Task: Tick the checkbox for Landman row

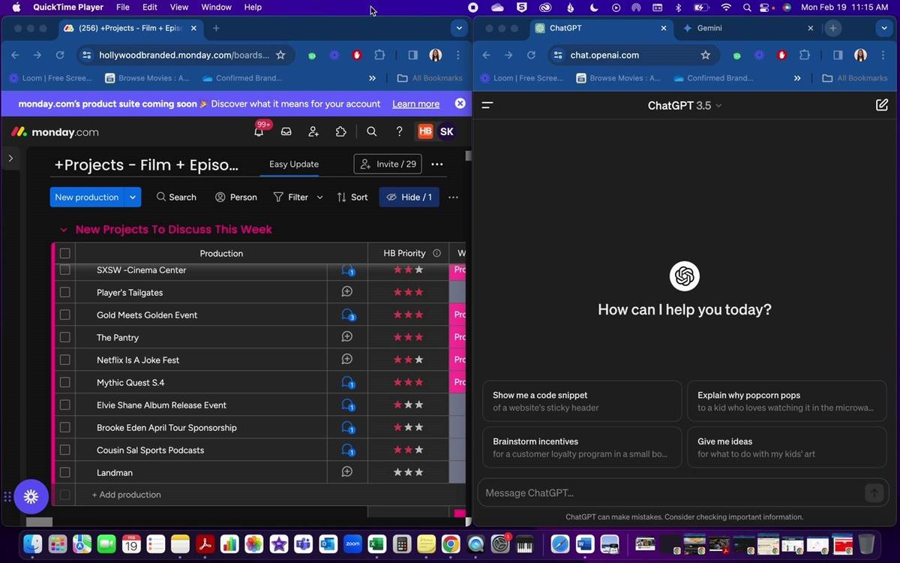Action: (64, 472)
